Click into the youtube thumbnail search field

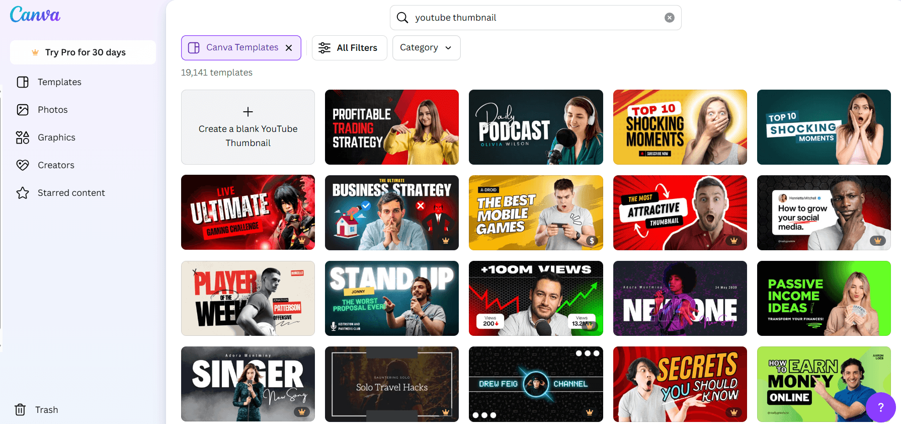[x=536, y=18]
